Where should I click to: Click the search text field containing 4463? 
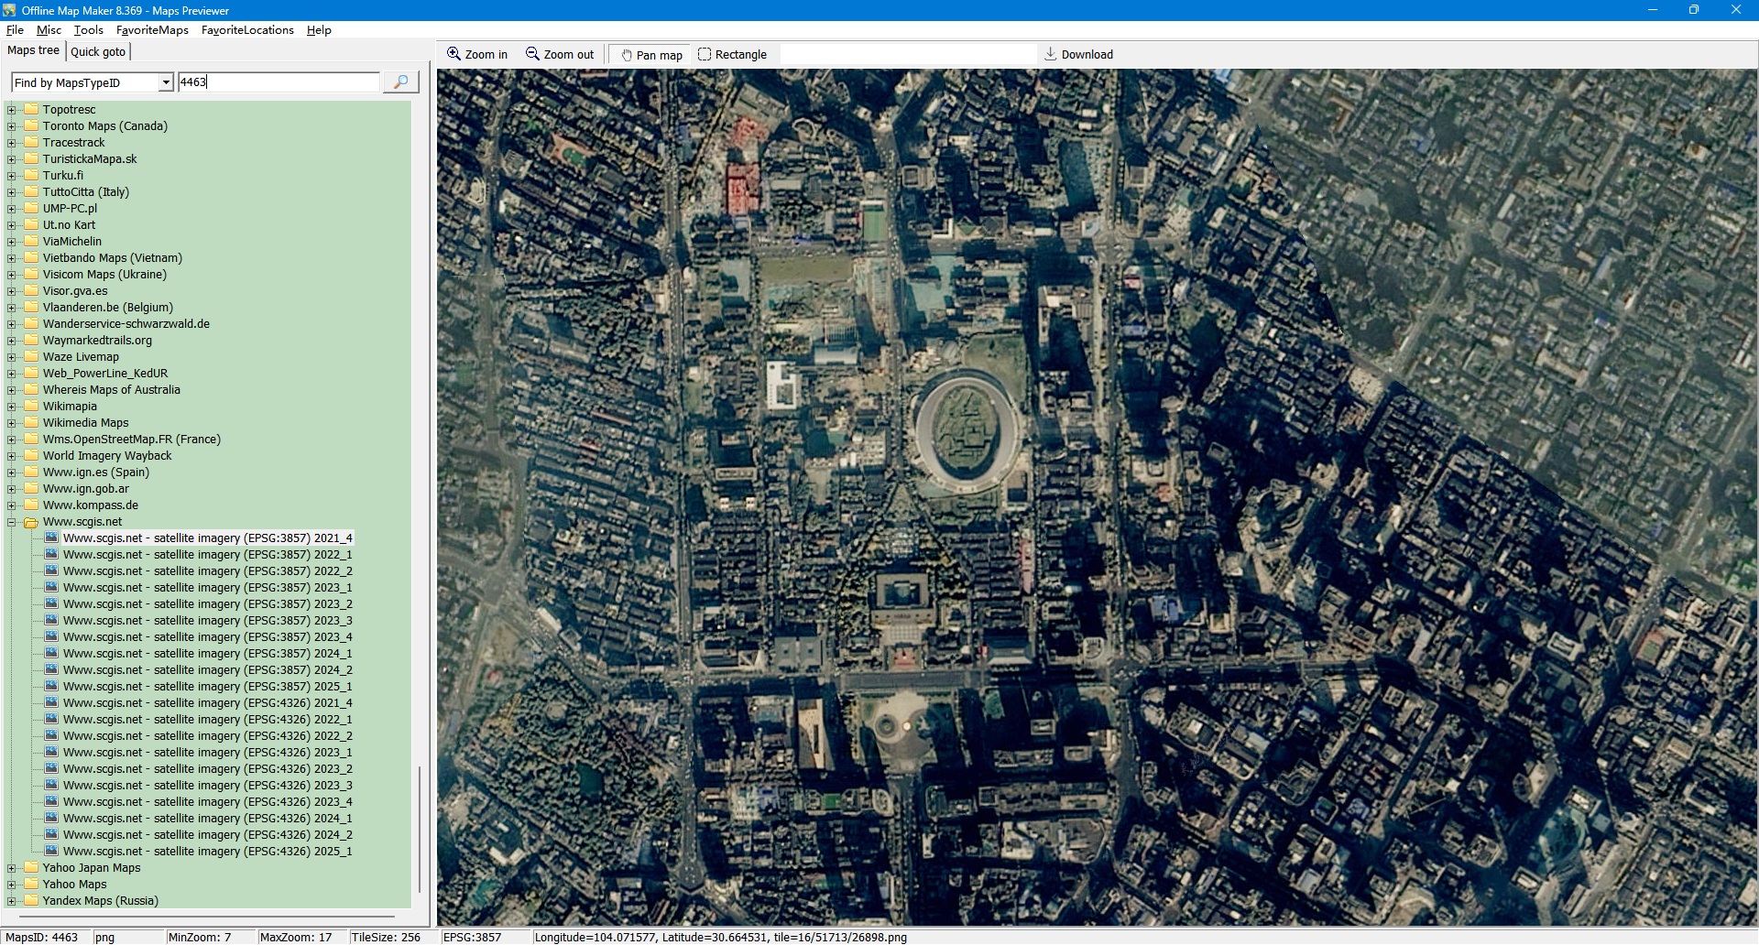[279, 82]
